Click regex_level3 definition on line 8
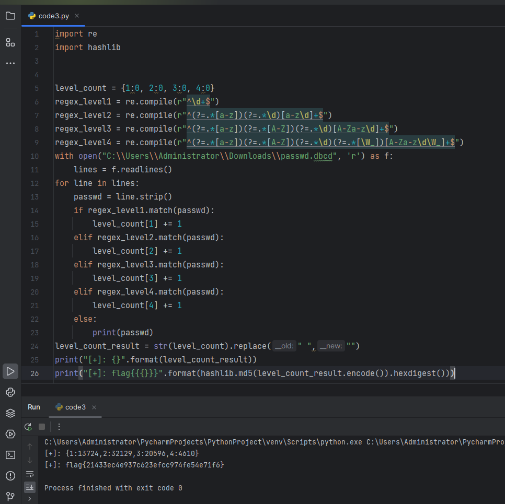The image size is (505, 504). 226,129
